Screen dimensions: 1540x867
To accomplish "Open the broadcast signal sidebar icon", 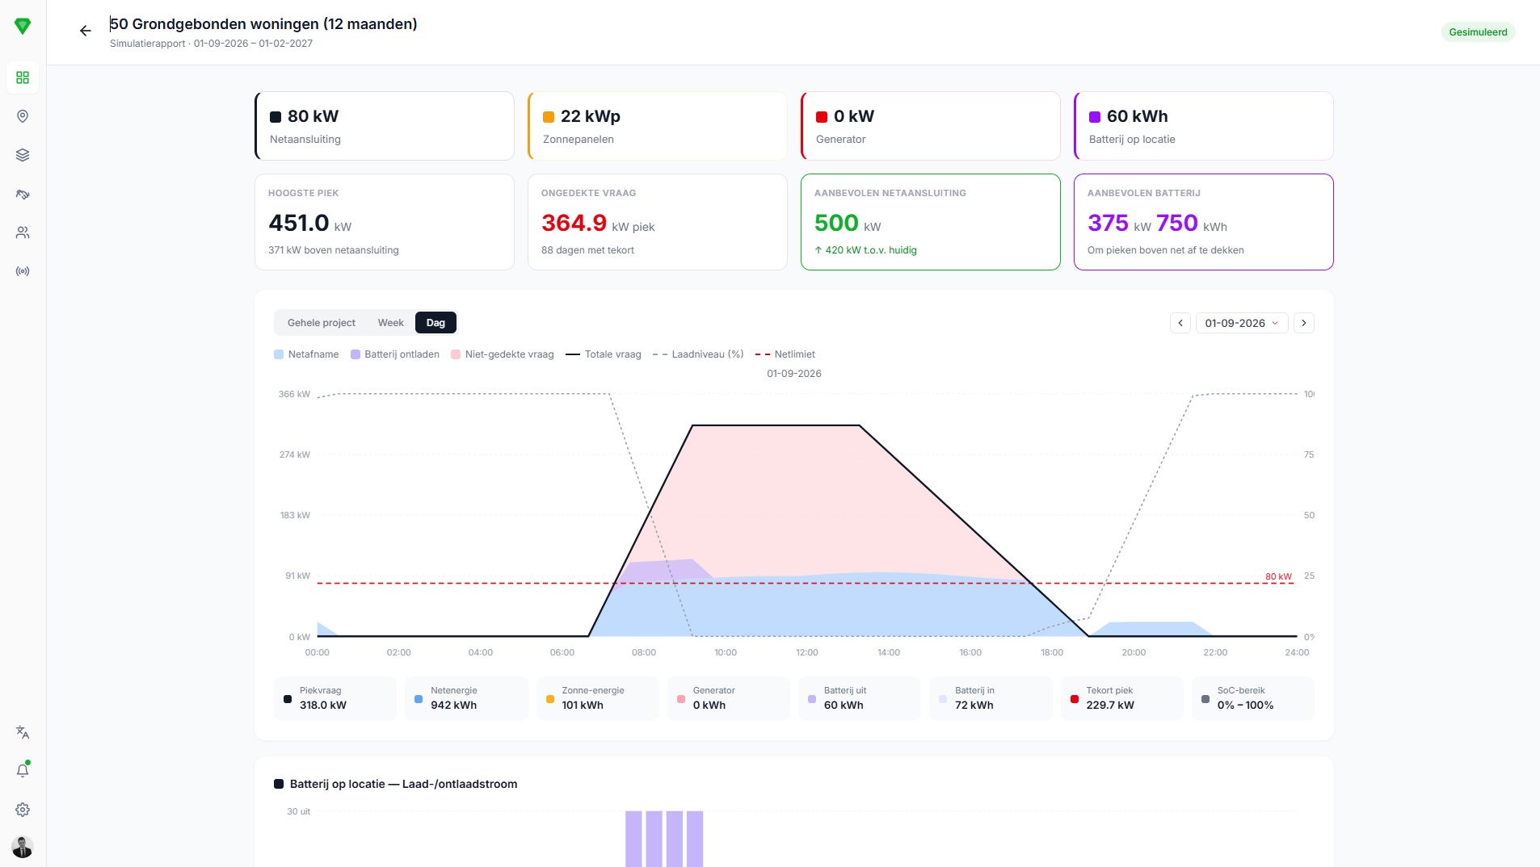I will click(x=23, y=271).
